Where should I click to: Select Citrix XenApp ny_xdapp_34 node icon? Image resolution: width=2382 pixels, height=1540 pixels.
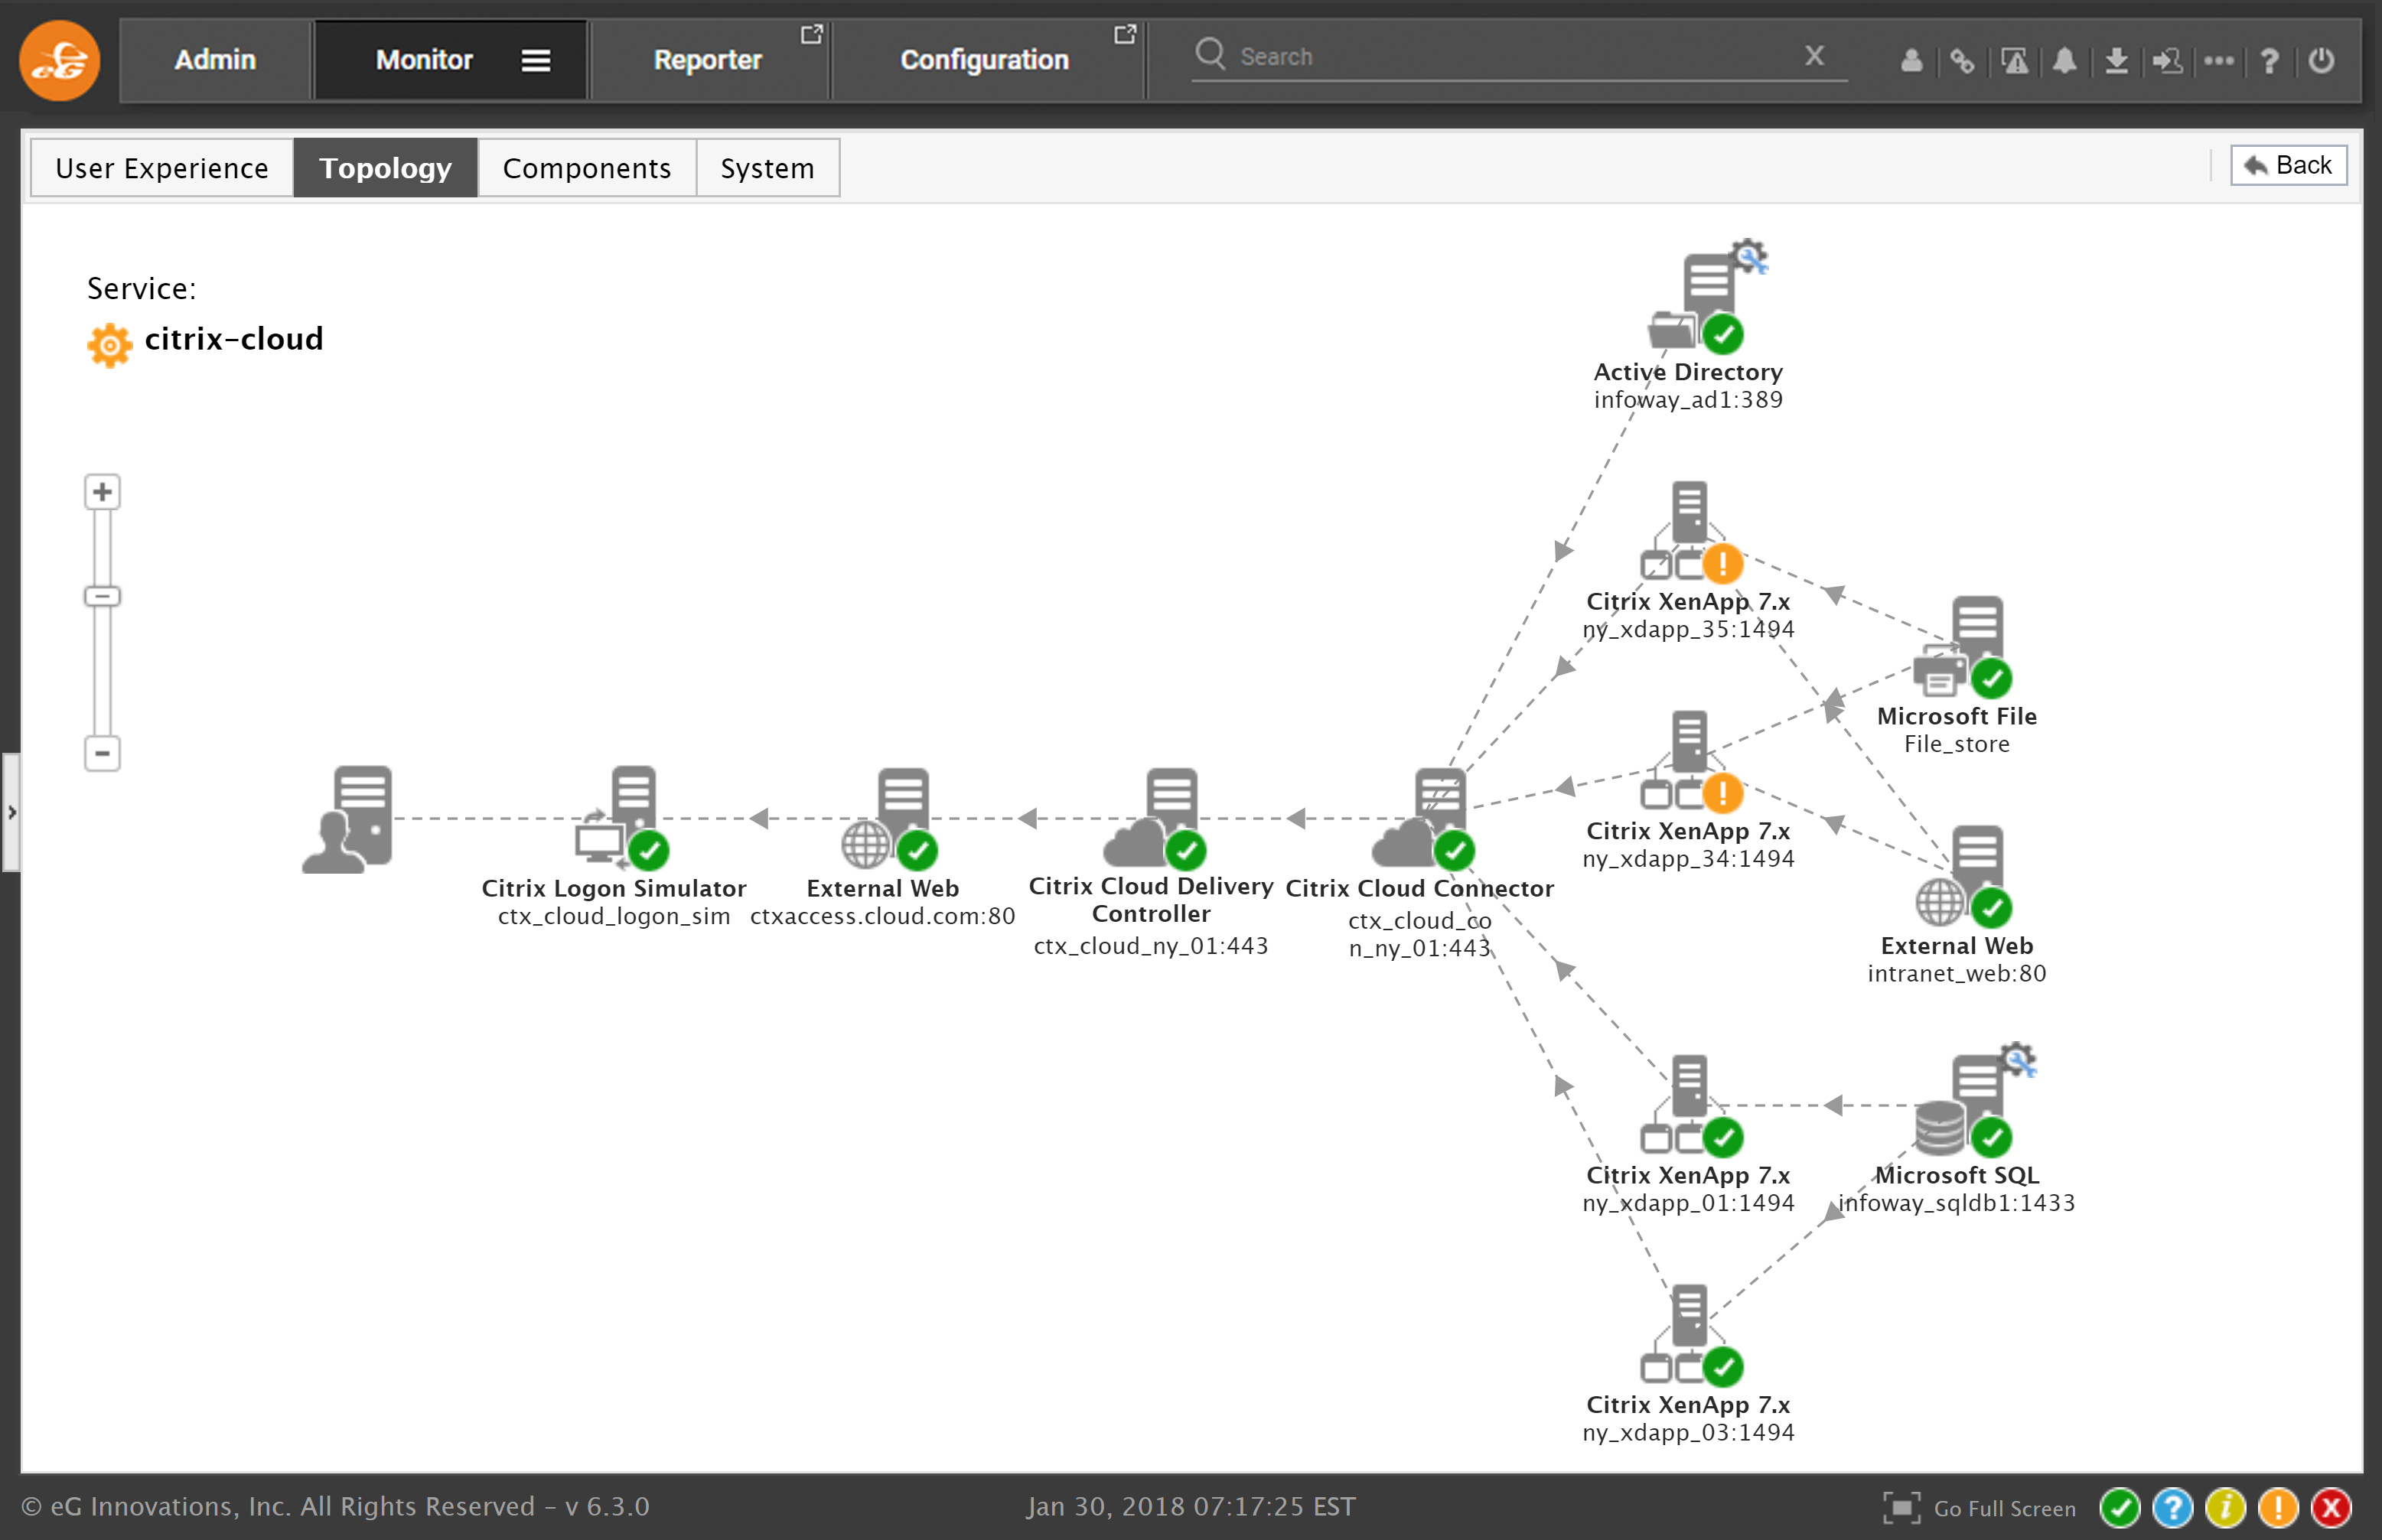point(1691,761)
